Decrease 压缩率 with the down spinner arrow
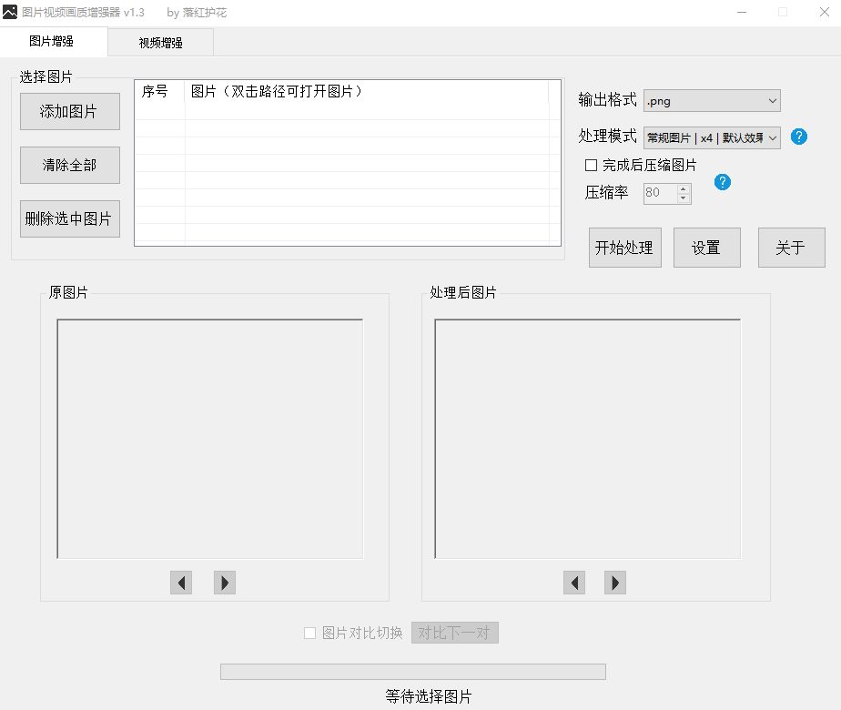The image size is (841, 710). point(684,198)
